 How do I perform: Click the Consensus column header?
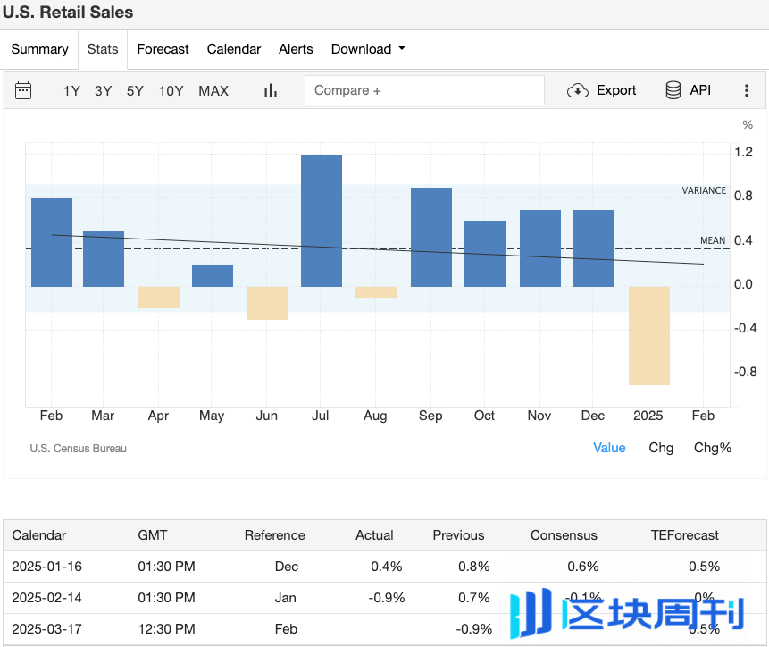click(x=564, y=535)
